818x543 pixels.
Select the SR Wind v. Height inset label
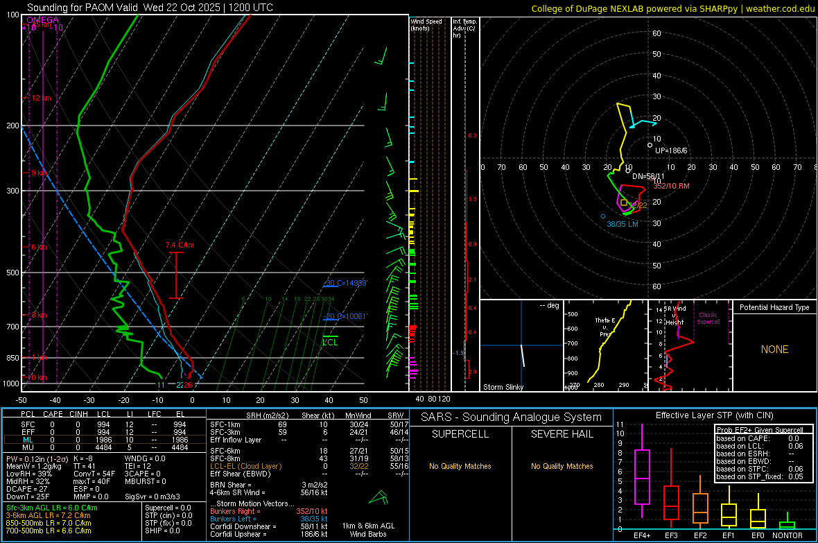click(x=676, y=316)
